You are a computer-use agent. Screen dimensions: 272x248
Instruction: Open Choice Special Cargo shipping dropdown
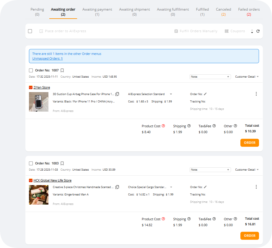coord(171,187)
